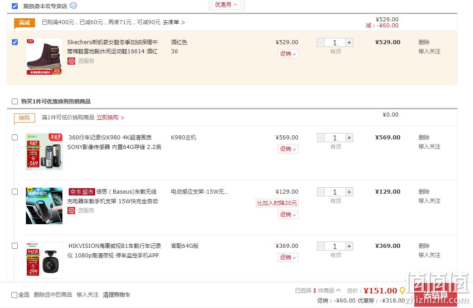The height and width of the screenshot is (308, 473).
Task: Delete Baseus car charger from cart
Action: click(x=424, y=192)
